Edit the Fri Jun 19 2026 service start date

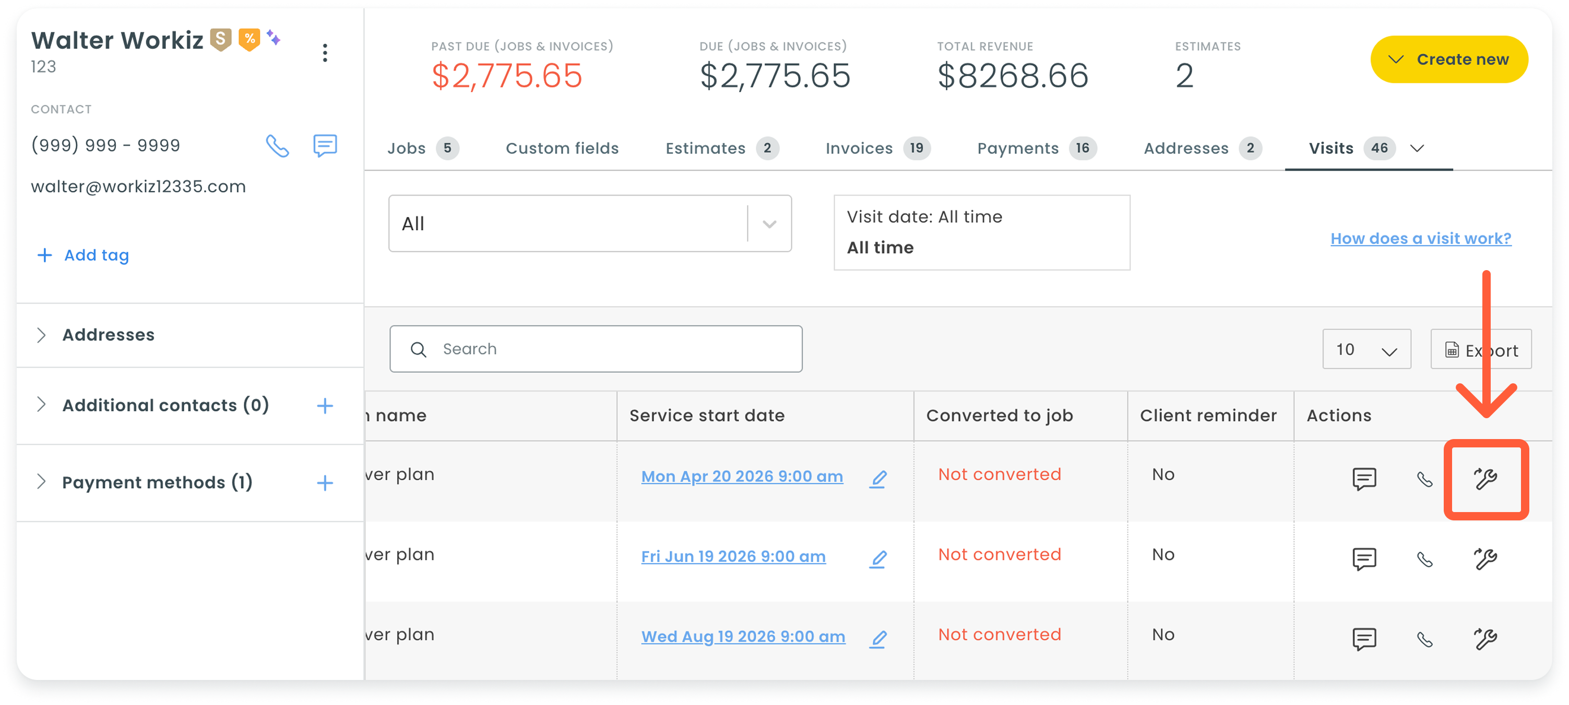[878, 559]
